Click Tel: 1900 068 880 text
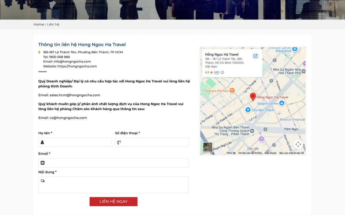 [57, 57]
